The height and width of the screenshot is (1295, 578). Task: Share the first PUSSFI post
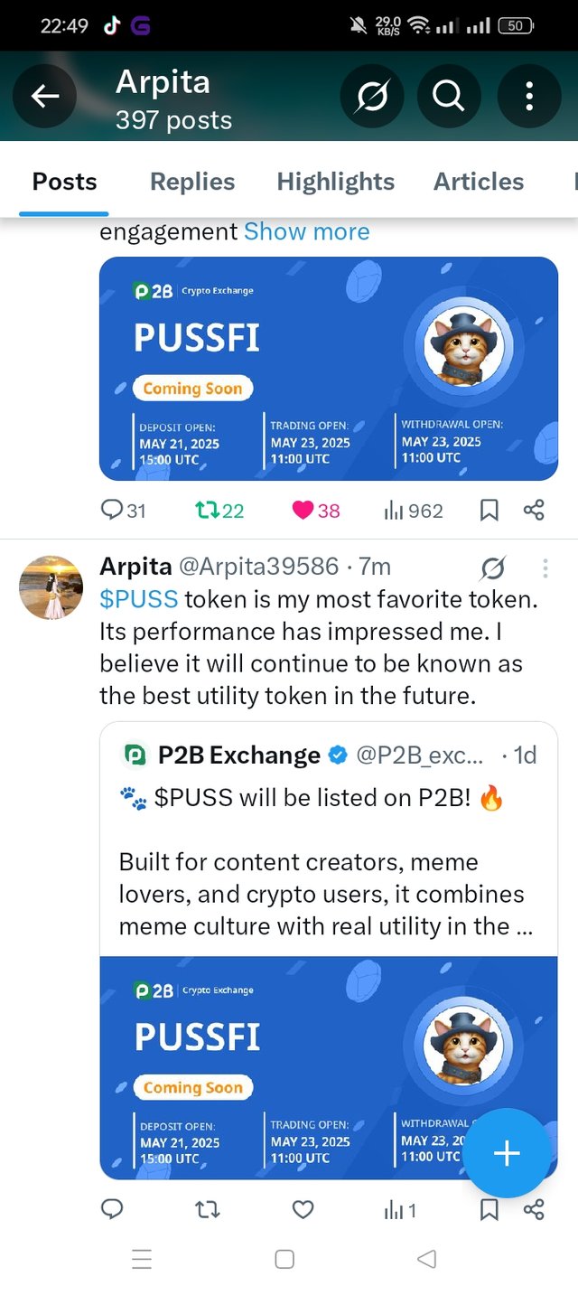click(534, 511)
